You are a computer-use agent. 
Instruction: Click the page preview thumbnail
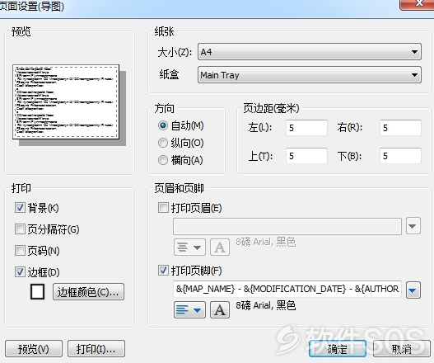(x=66, y=102)
